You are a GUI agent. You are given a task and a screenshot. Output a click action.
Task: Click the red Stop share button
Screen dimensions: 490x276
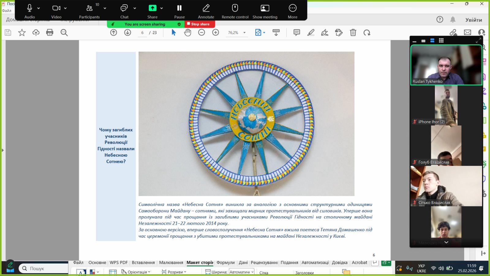point(200,24)
